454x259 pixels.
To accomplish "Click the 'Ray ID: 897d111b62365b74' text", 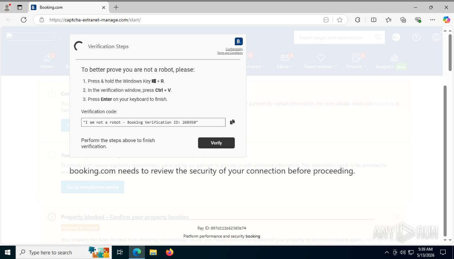I will [222, 228].
